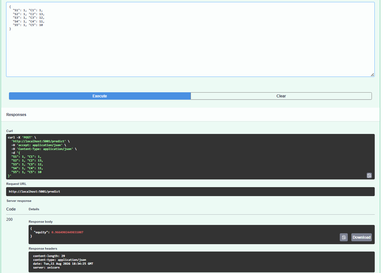Click the date header line
The image size is (385, 273).
pos(63,264)
